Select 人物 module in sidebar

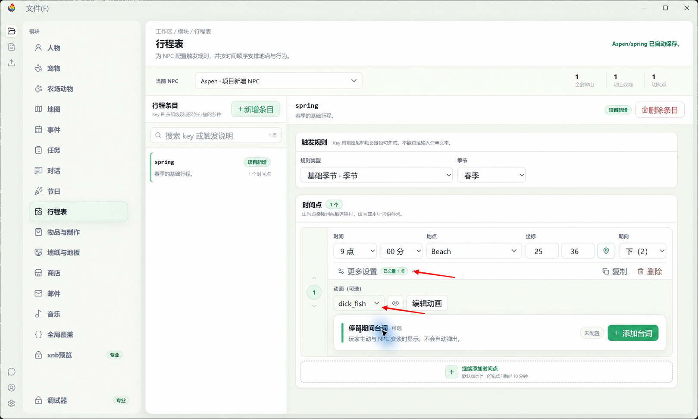[78, 48]
